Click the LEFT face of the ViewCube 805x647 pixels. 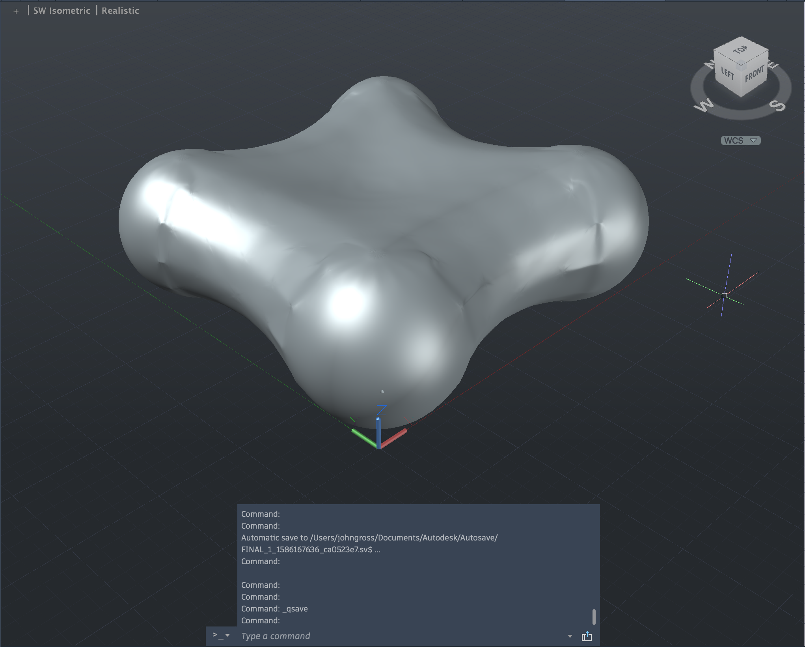point(727,73)
